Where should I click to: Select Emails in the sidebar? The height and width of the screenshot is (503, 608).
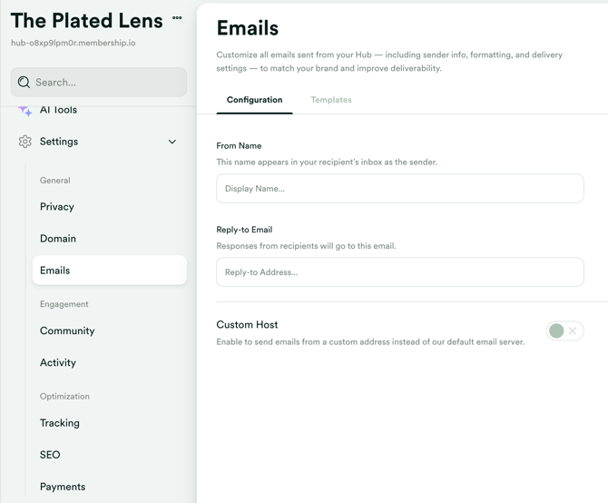(55, 271)
